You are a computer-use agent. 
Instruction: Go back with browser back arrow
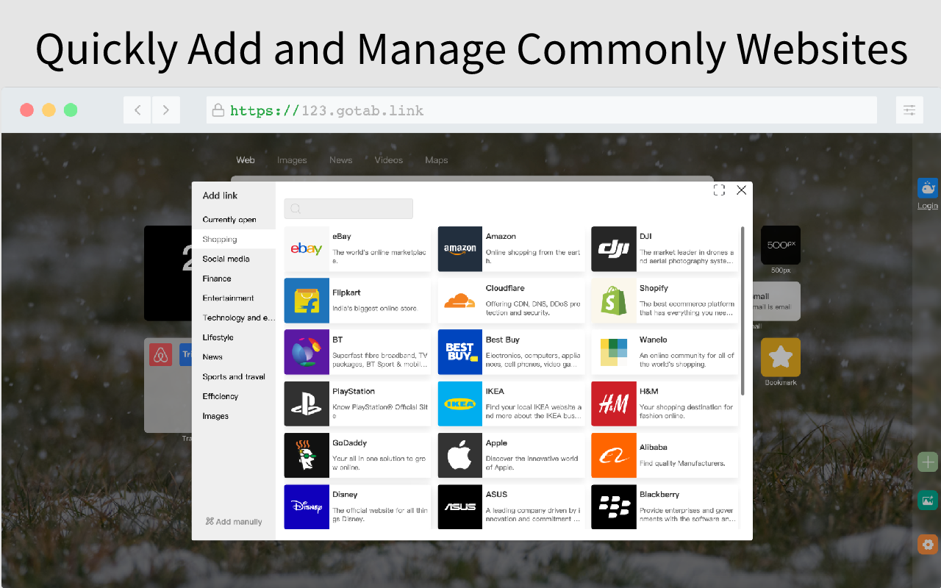click(137, 110)
